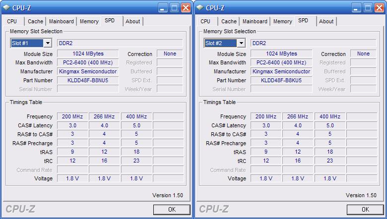This screenshot has height=219, width=387.
Task: Minimize the right CPU-Z window
Action: [x=356, y=8]
